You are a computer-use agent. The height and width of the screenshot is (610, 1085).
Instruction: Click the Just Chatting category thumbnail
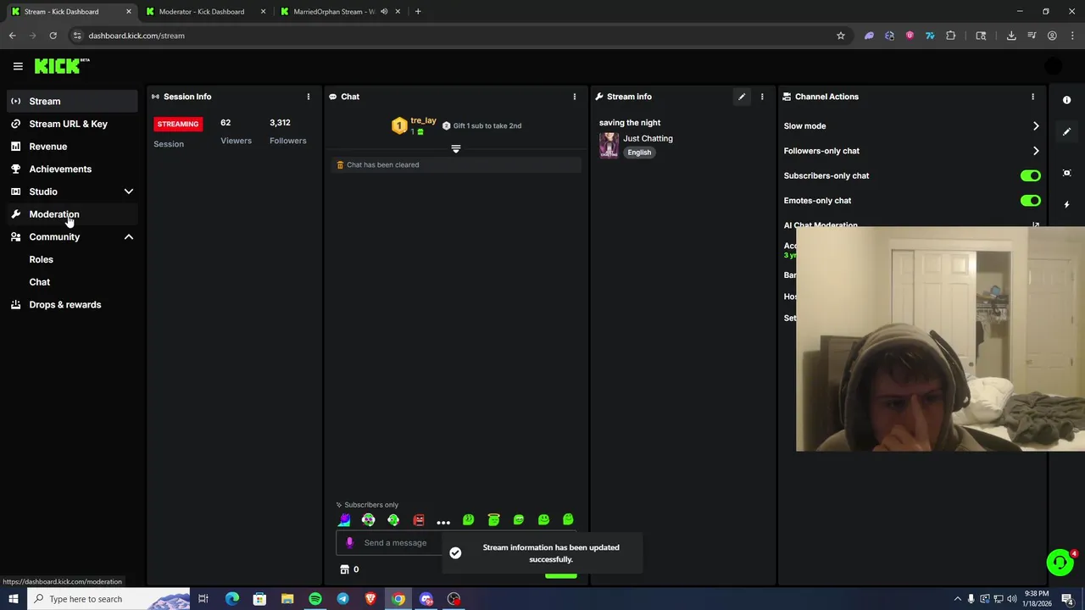(609, 146)
